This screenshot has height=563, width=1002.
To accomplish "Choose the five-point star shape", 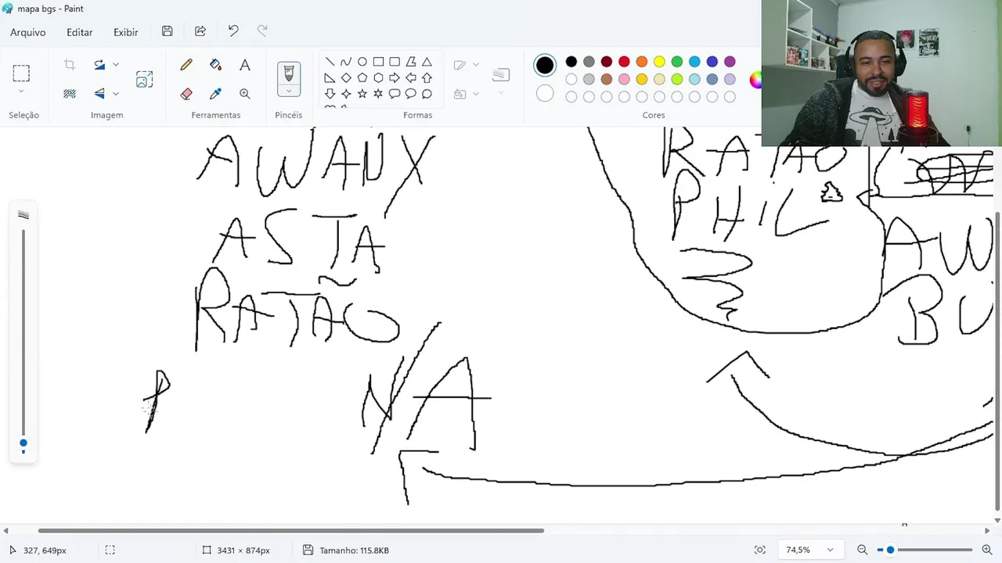I will click(362, 94).
